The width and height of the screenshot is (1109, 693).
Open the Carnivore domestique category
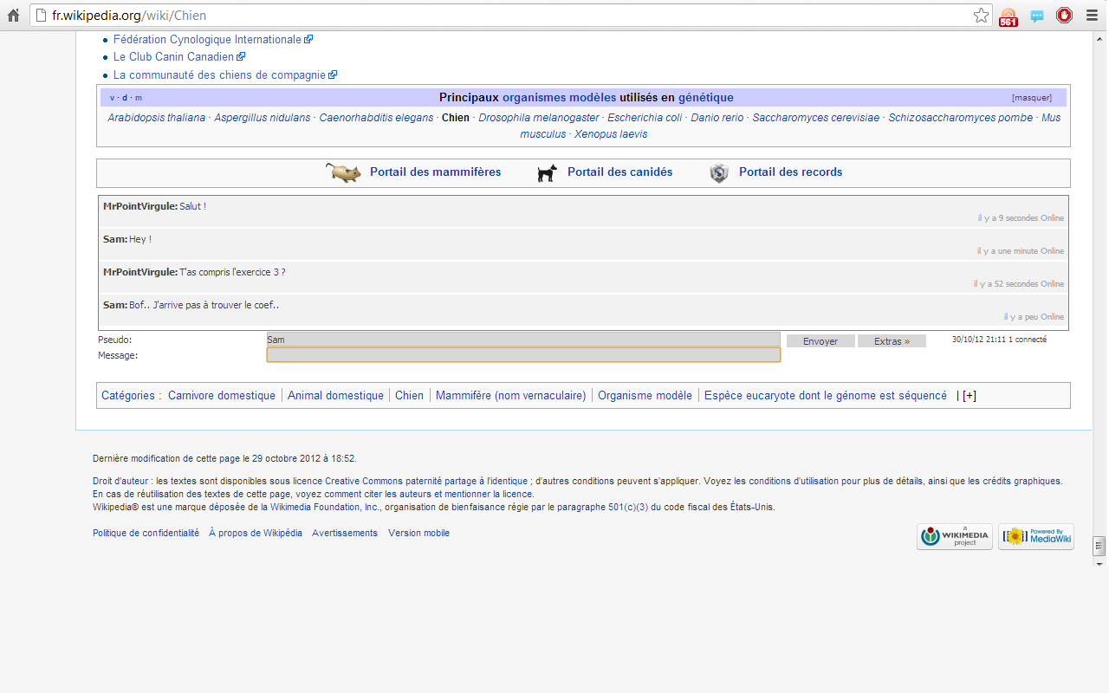[x=222, y=396]
